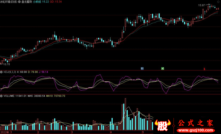
Task: Click the red $ marker on chart
Action: click(x=204, y=69)
